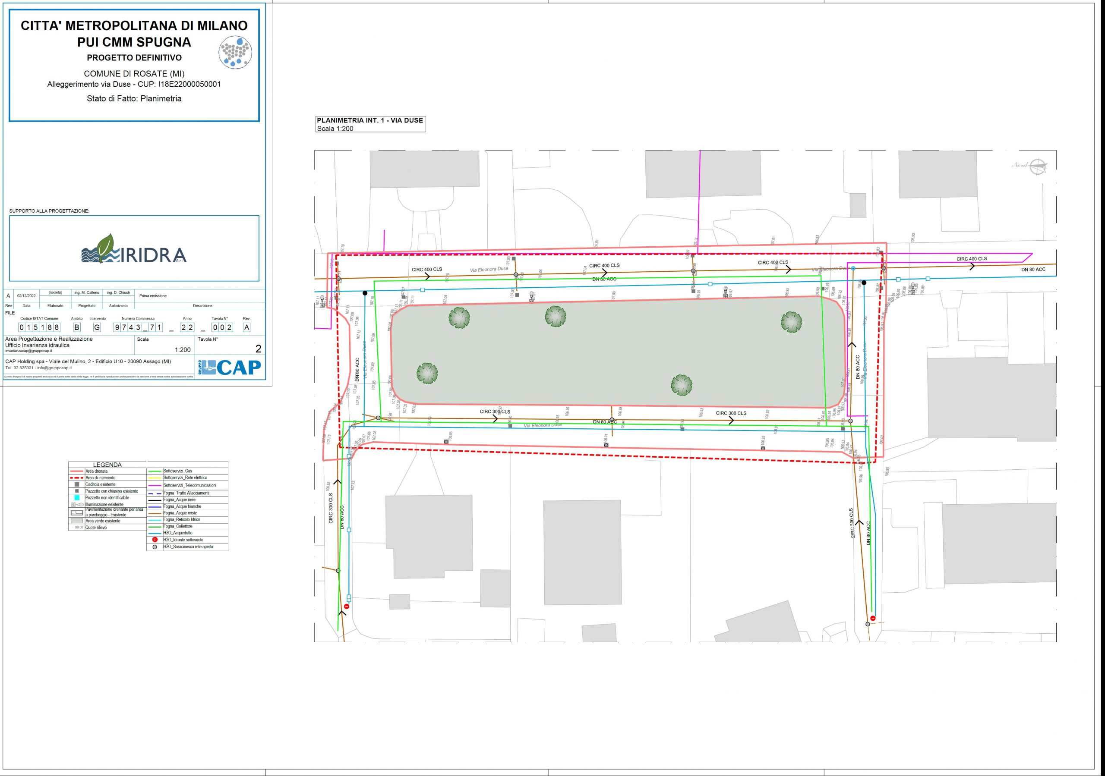This screenshot has width=1105, height=776.
Task: Click the Saracinesca grey circle legend symbol
Action: tap(155, 547)
